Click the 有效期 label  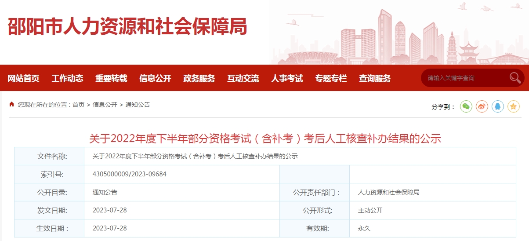click(317, 228)
